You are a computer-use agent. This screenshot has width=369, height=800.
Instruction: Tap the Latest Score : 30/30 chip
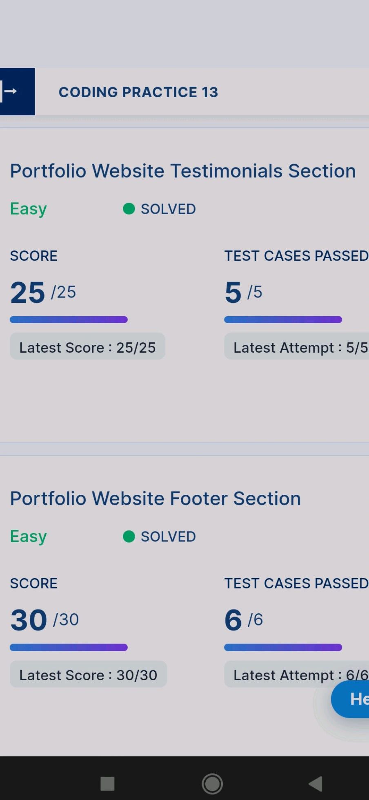(x=88, y=674)
